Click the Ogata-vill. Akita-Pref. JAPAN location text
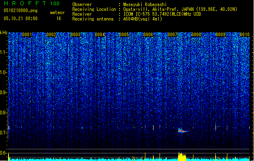The height and width of the screenshot is (161, 254). (x=180, y=9)
